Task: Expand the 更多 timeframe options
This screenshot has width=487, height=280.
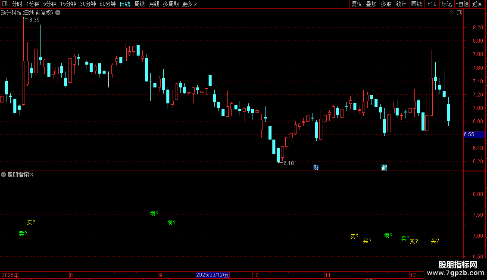Action: (189, 4)
